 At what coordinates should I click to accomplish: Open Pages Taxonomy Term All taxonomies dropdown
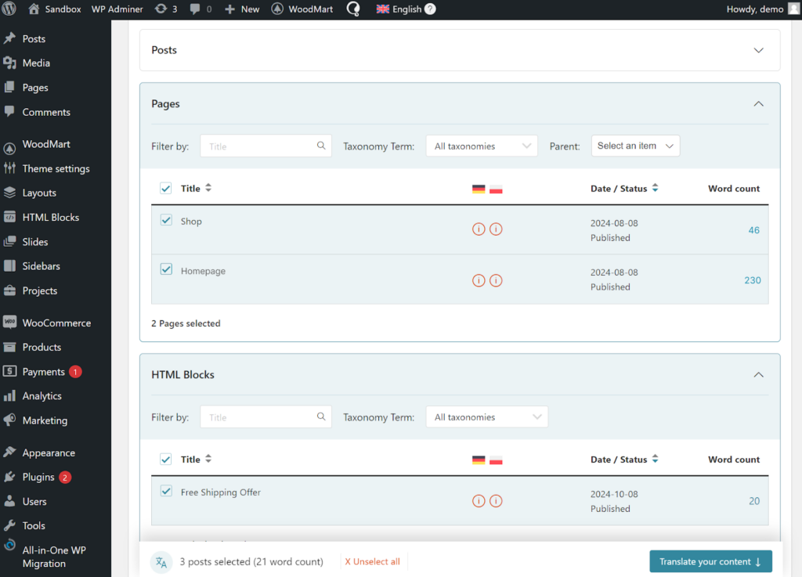point(482,146)
